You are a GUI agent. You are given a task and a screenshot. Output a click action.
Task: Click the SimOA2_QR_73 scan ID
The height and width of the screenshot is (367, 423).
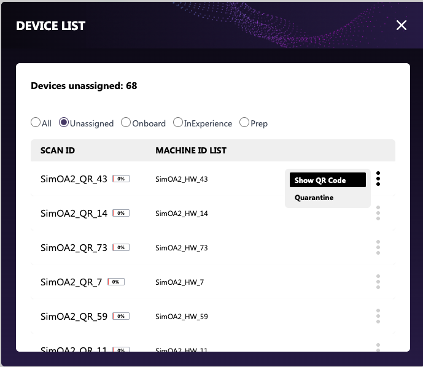coord(74,248)
